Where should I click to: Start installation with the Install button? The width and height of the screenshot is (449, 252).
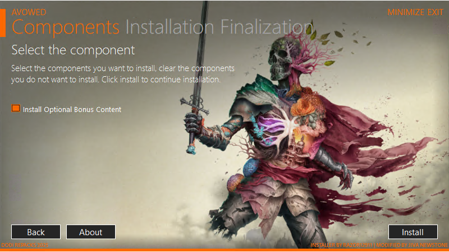point(413,232)
